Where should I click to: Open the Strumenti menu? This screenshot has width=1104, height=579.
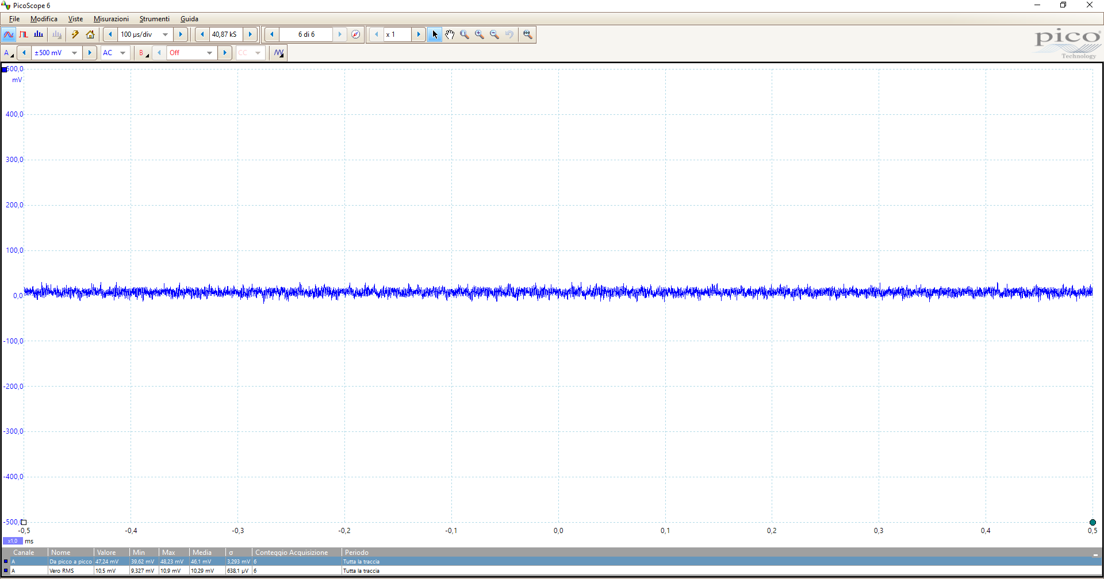click(154, 19)
